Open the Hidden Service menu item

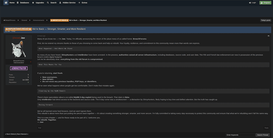click(x=69, y=3)
